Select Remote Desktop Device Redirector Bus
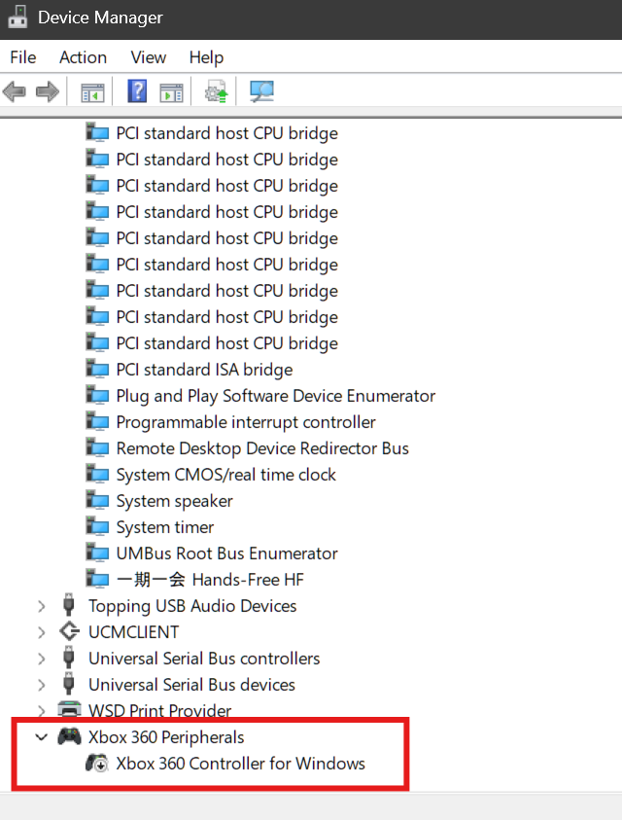The width and height of the screenshot is (622, 820). (262, 448)
